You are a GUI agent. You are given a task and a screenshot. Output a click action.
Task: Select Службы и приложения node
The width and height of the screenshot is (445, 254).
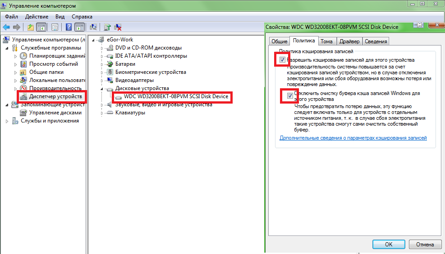(50, 121)
